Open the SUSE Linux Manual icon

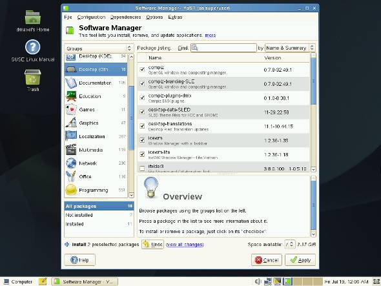click(x=32, y=47)
